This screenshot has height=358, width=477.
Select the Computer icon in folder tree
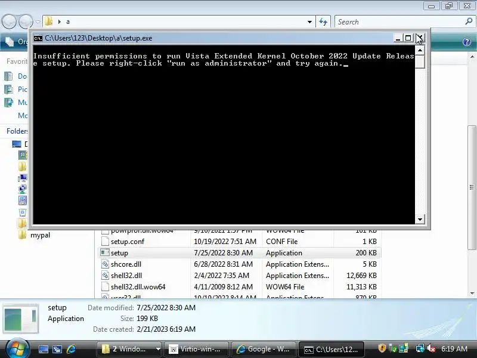(x=23, y=178)
